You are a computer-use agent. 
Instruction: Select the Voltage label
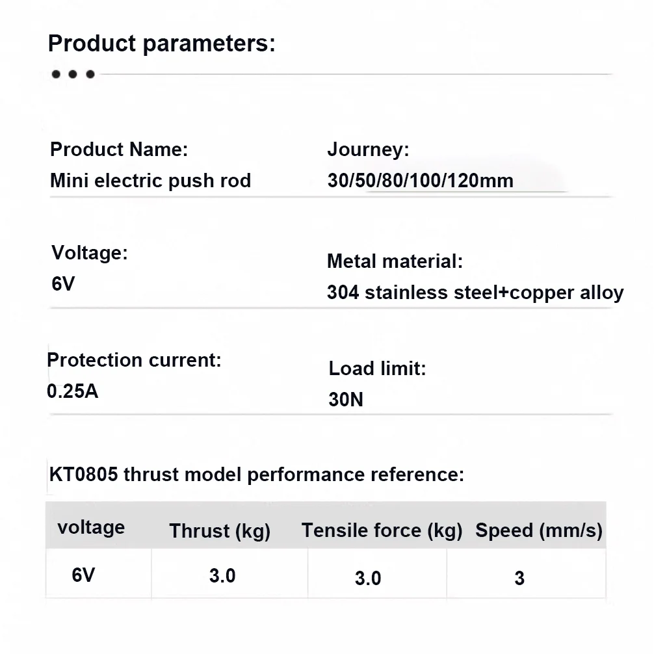point(90,253)
